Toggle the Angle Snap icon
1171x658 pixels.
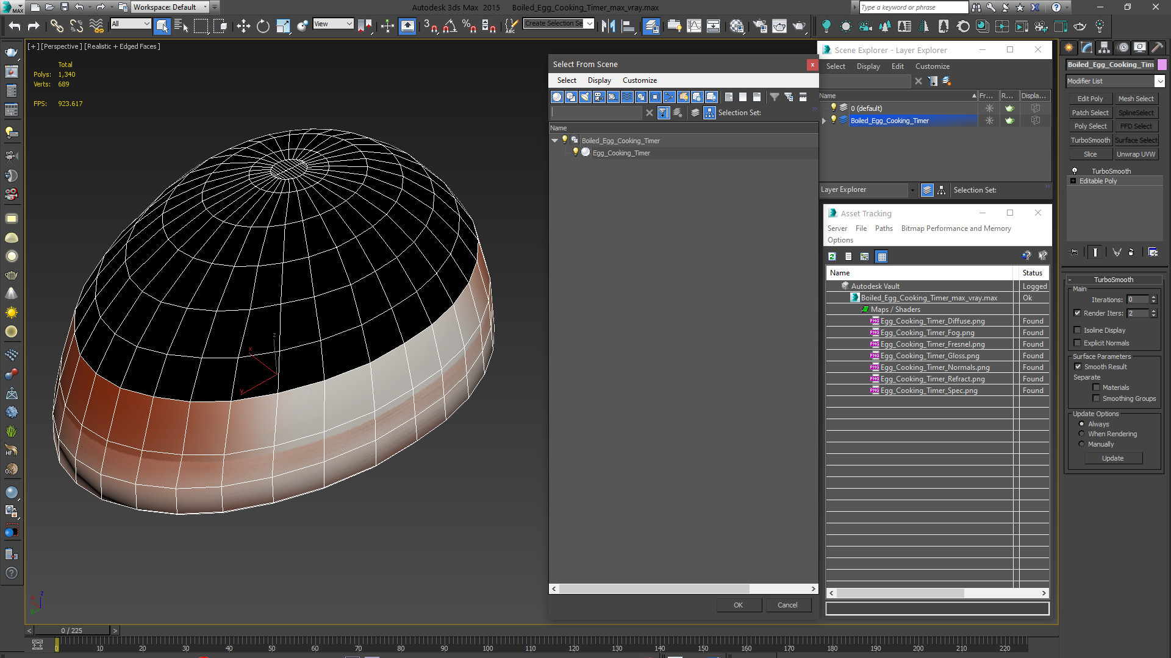[x=450, y=26]
